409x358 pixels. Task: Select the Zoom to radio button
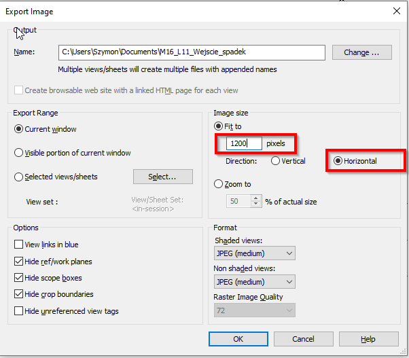point(219,184)
